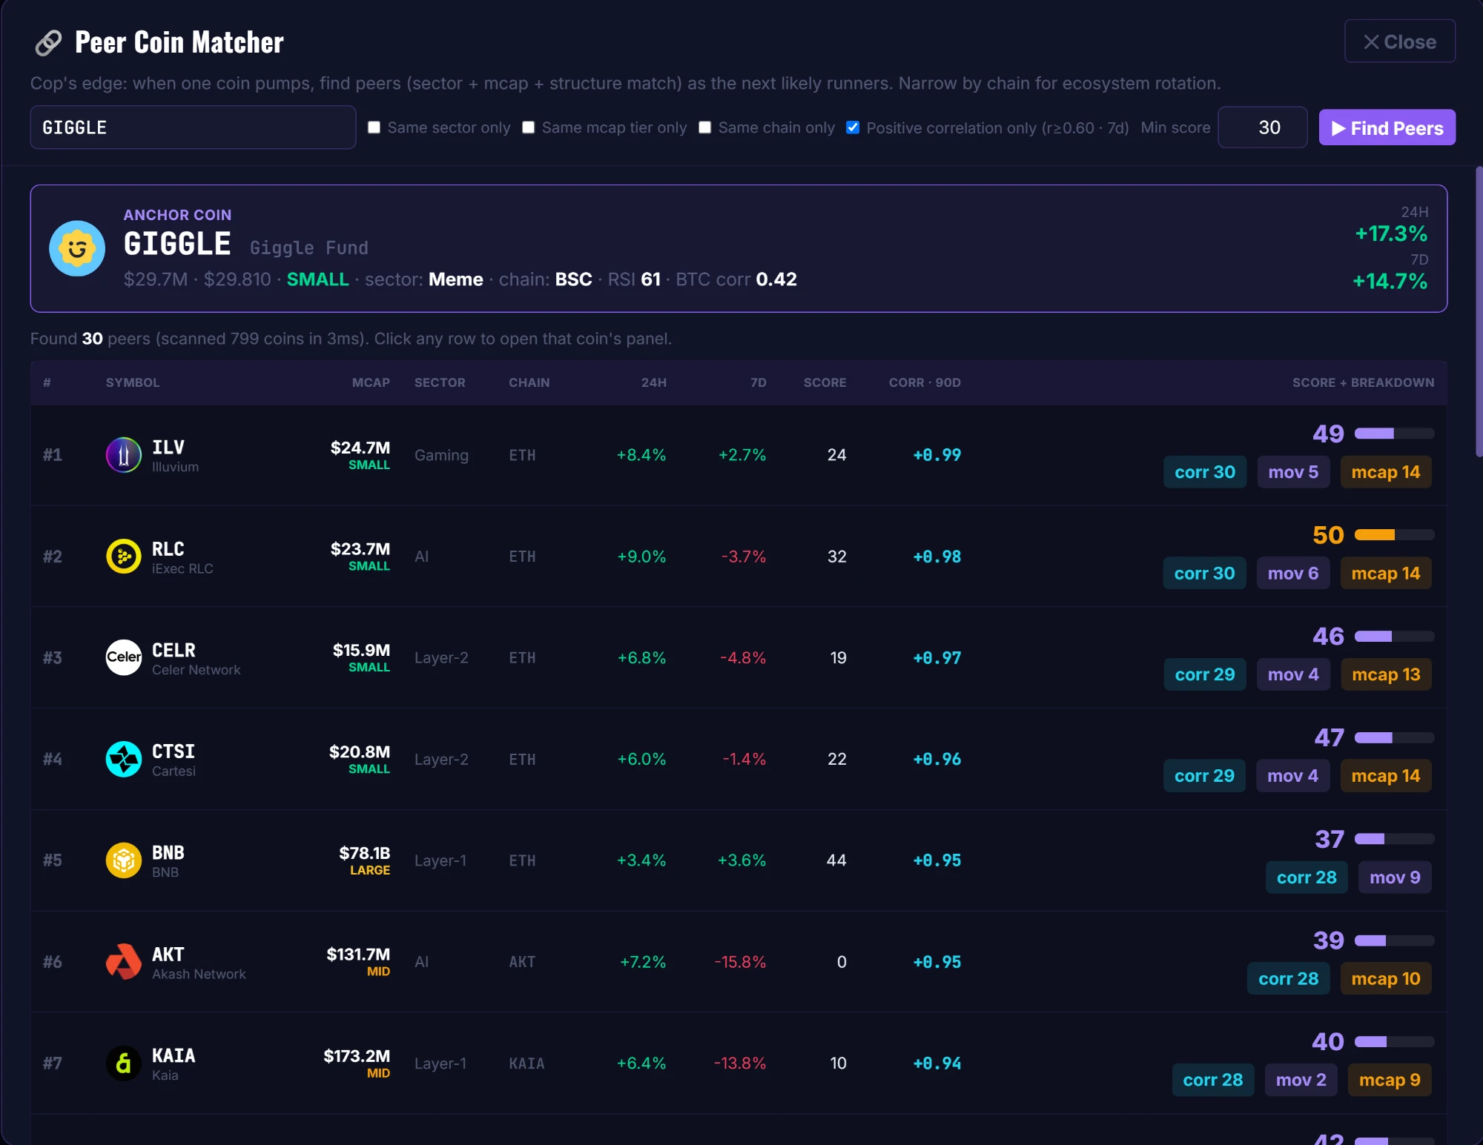Viewport: 1483px width, 1145px height.
Task: Click CELR's score progress bar showing 46
Action: (1394, 637)
